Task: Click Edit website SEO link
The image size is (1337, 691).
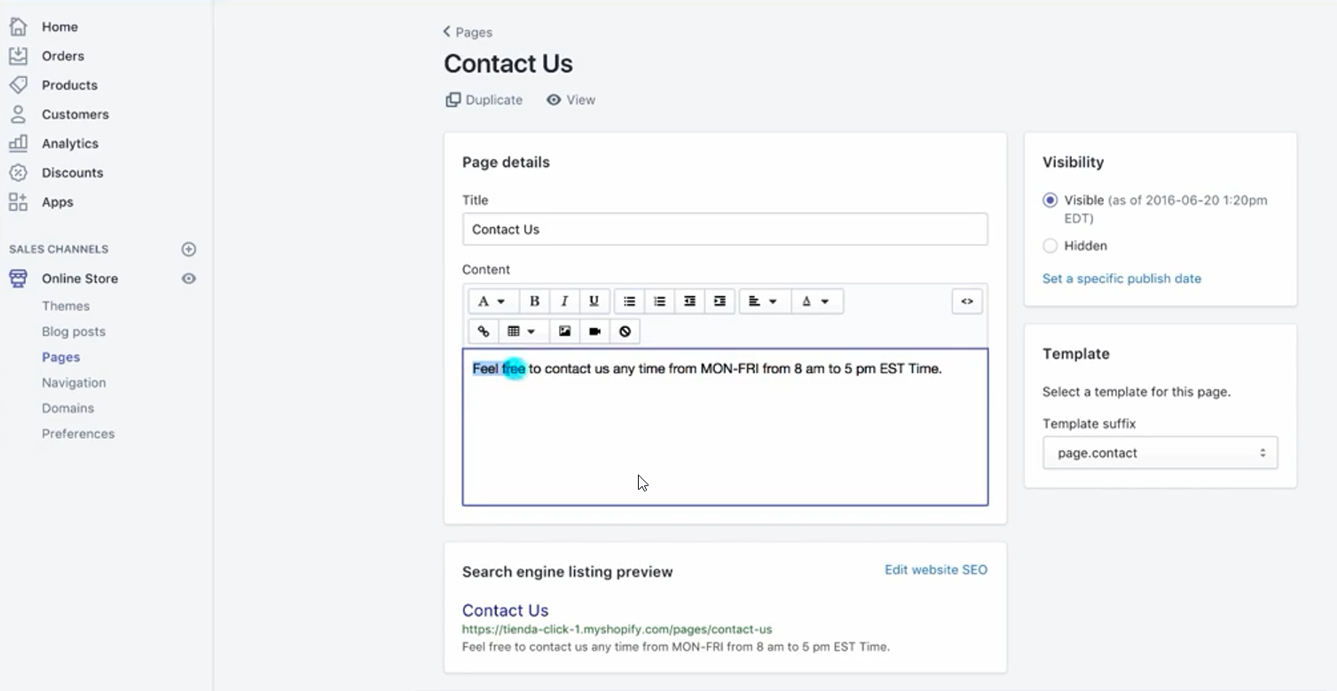Action: [936, 570]
